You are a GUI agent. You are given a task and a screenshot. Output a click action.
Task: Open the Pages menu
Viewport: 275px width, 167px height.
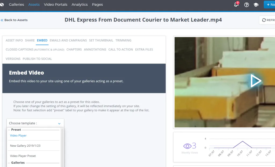[x=97, y=5]
